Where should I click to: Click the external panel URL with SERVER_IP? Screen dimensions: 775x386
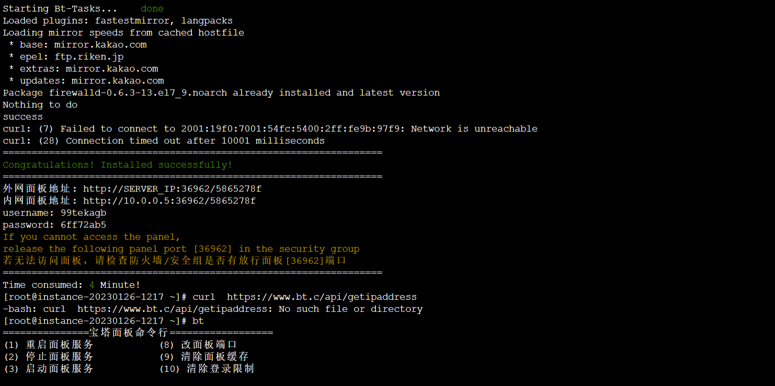point(172,189)
